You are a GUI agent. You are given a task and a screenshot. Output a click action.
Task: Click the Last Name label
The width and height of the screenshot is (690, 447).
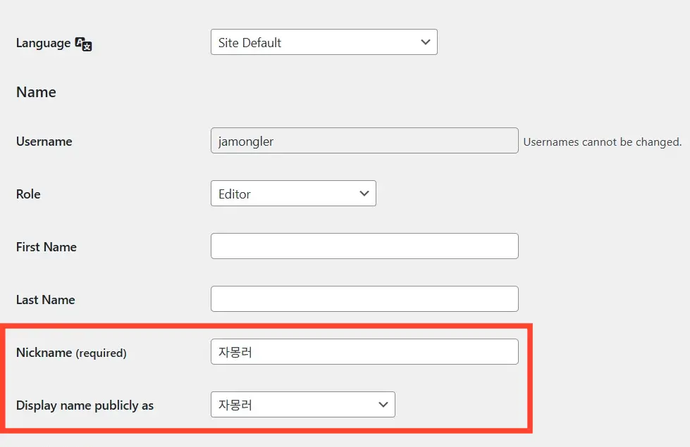45,300
